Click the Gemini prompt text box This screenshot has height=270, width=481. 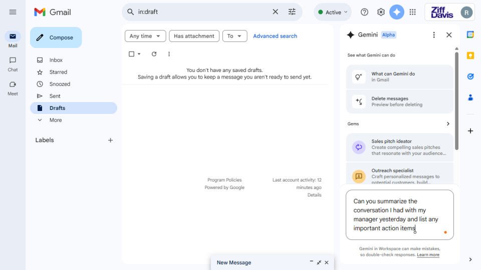tap(399, 214)
